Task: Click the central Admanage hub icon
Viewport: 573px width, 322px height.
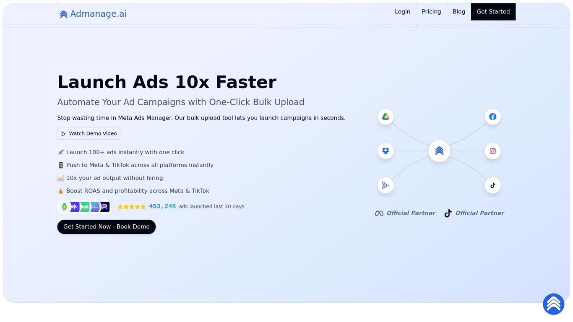Action: pyautogui.click(x=439, y=151)
